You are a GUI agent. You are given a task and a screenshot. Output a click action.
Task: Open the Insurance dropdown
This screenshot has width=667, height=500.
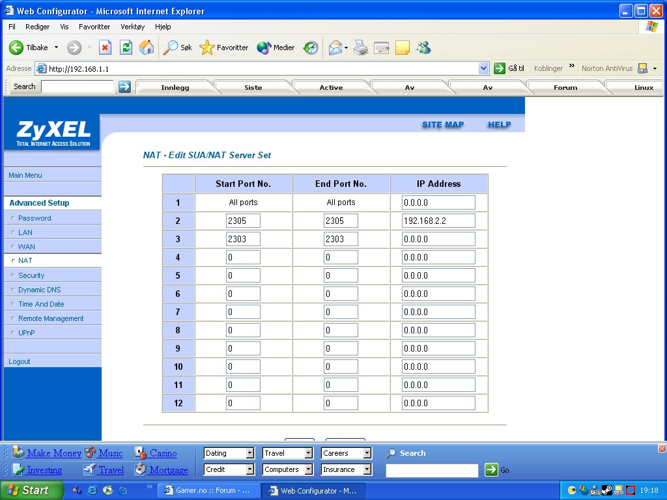click(x=367, y=469)
